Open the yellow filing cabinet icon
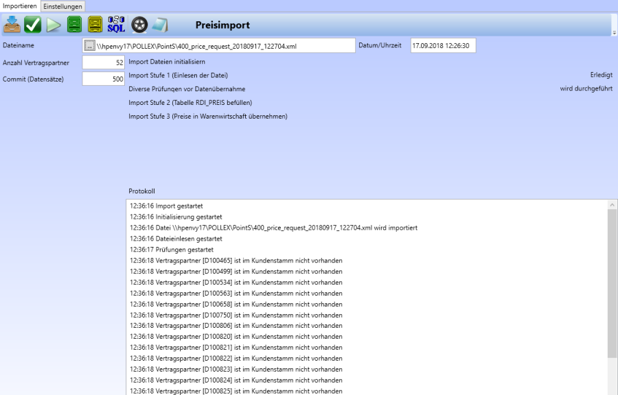 [x=95, y=25]
